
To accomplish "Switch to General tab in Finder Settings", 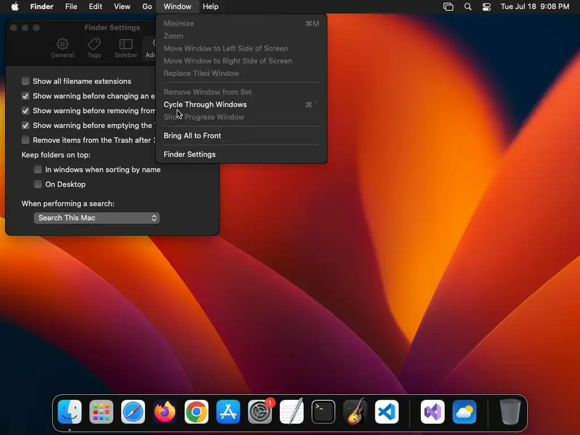I will tap(62, 48).
